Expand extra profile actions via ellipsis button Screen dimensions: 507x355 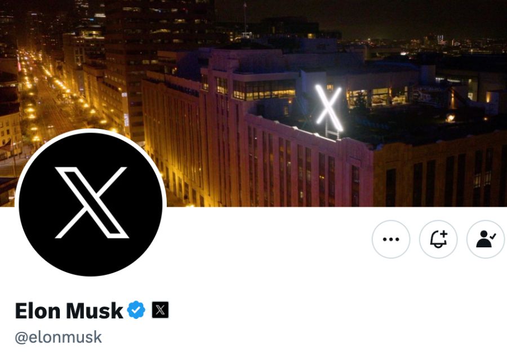pyautogui.click(x=391, y=239)
